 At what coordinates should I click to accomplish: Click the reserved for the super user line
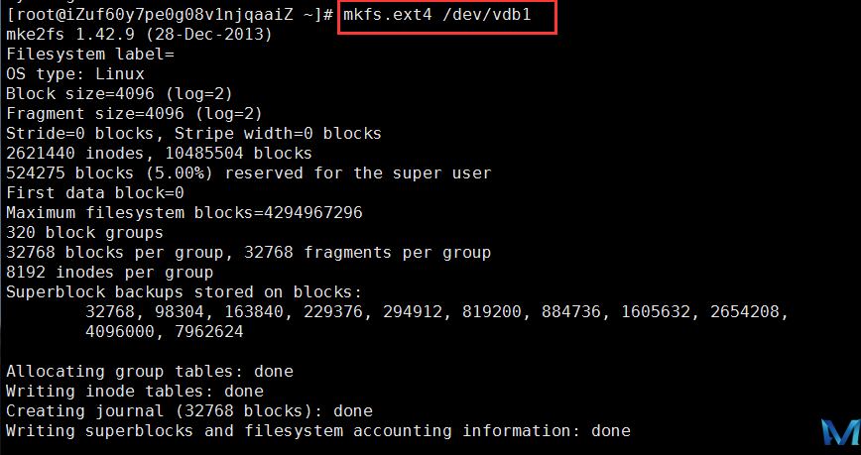pyautogui.click(x=248, y=173)
